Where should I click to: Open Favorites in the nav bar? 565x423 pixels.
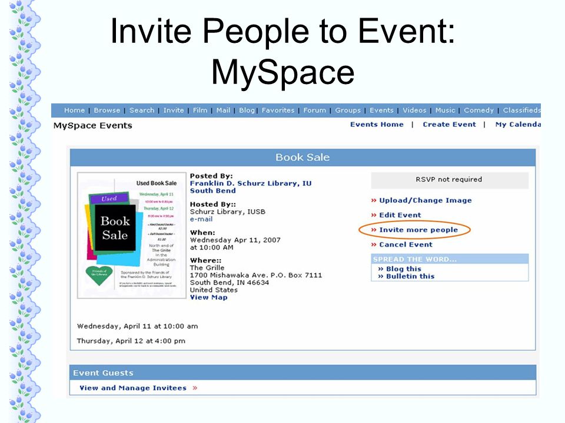pos(278,110)
